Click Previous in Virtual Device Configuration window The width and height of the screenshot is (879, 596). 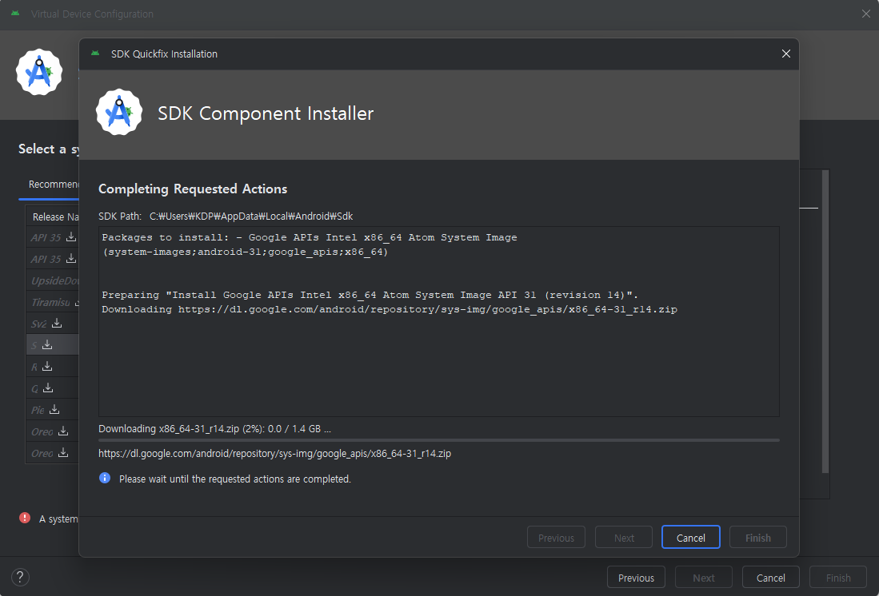637,578
